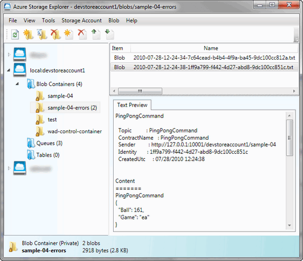Viewport: 303px width, 261px height.
Task: Click the Tables folder icon
Action: 31,155
